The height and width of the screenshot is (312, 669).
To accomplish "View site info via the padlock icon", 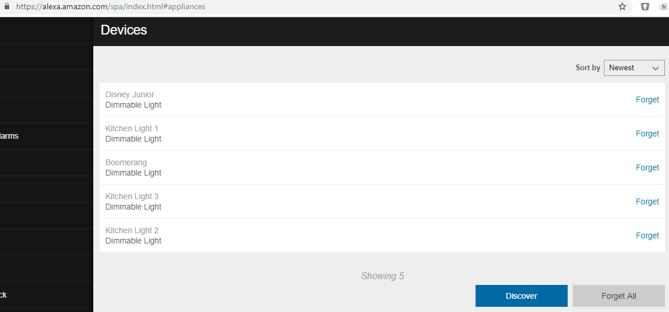I will pos(7,6).
